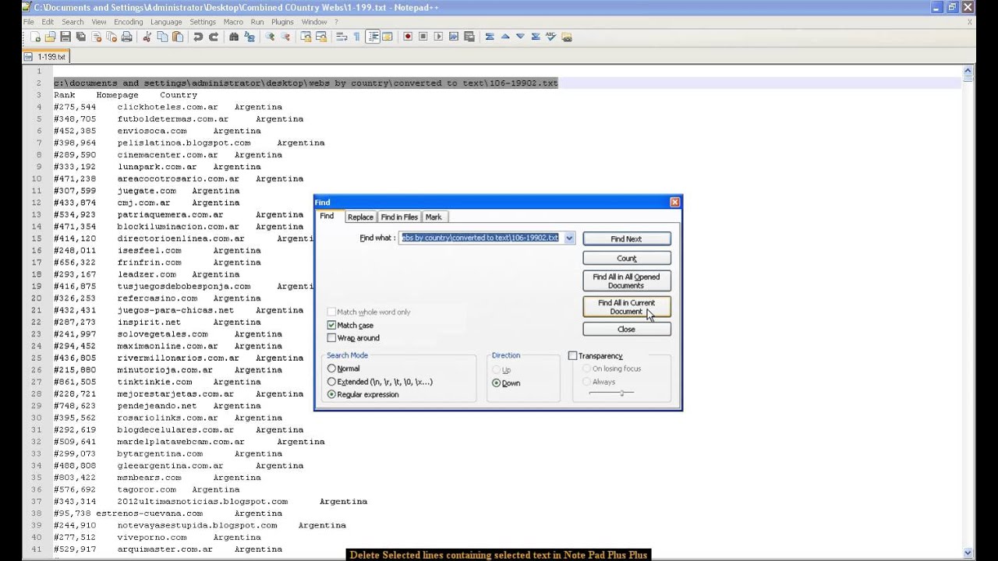998x561 pixels.
Task: Click Find All in Current Document button
Action: click(x=626, y=307)
